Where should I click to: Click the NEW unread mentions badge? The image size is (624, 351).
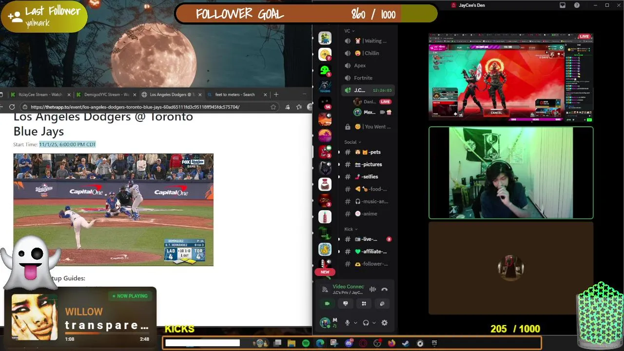coord(325,272)
